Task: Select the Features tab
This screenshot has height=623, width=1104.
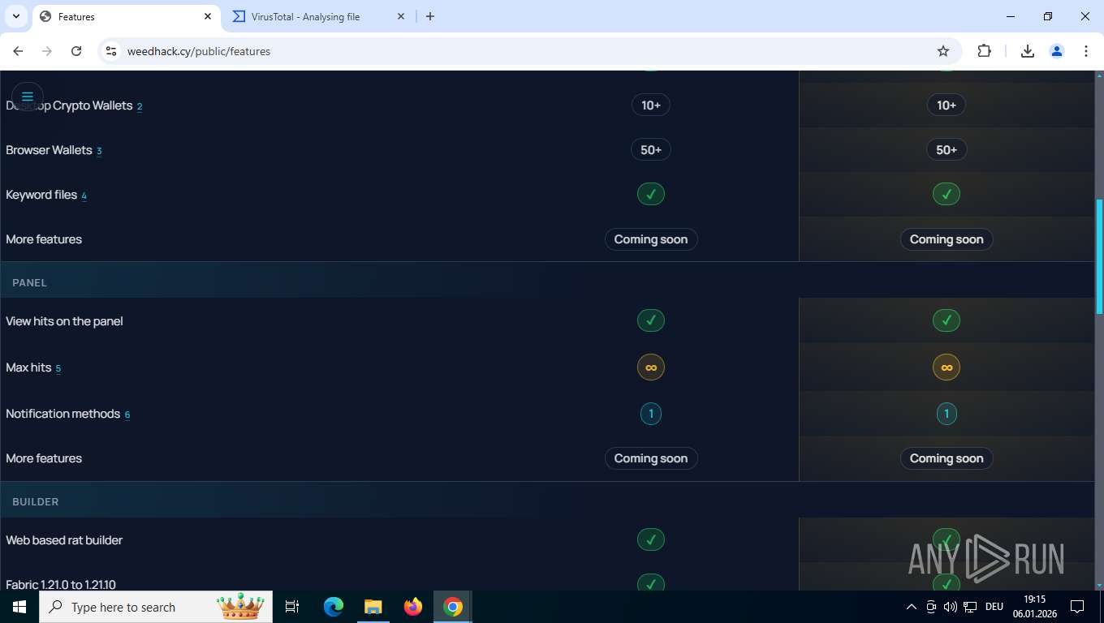Action: coord(126,16)
